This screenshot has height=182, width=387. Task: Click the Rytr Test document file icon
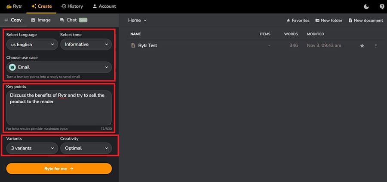(x=133, y=45)
